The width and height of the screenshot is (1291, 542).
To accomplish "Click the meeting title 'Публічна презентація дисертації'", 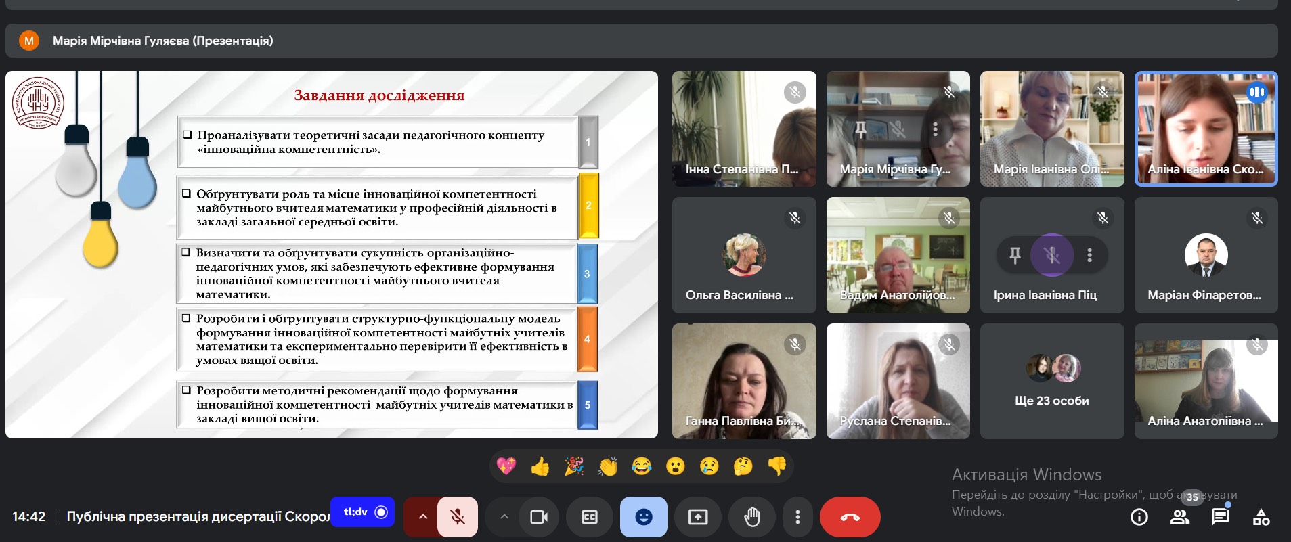I will [198, 516].
